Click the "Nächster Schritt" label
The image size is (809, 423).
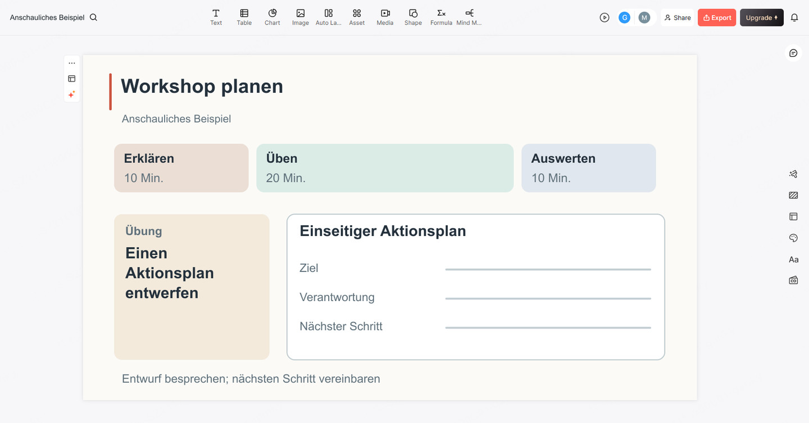(341, 326)
